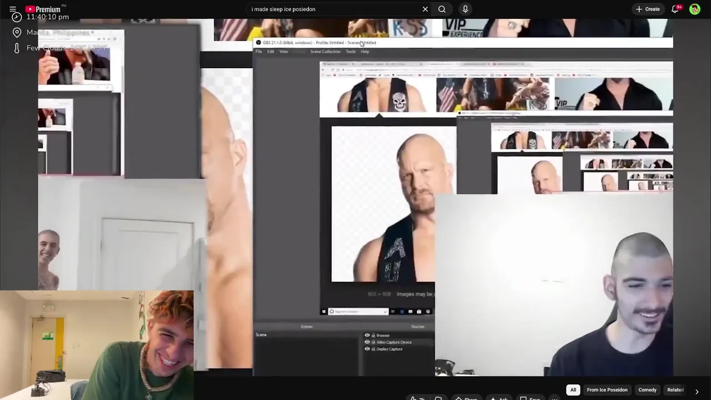711x400 pixels.
Task: Open the Create button
Action: 648,9
